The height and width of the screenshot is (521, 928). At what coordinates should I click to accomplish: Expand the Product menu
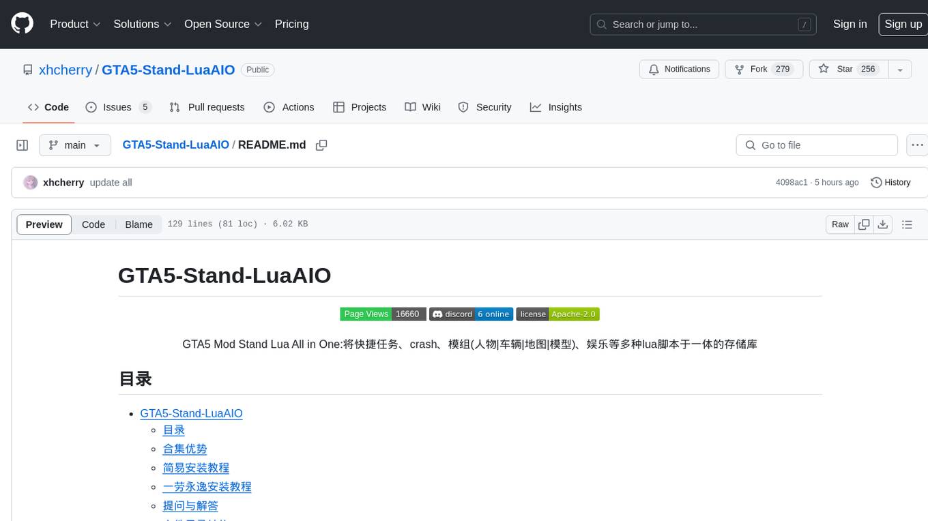(75, 24)
